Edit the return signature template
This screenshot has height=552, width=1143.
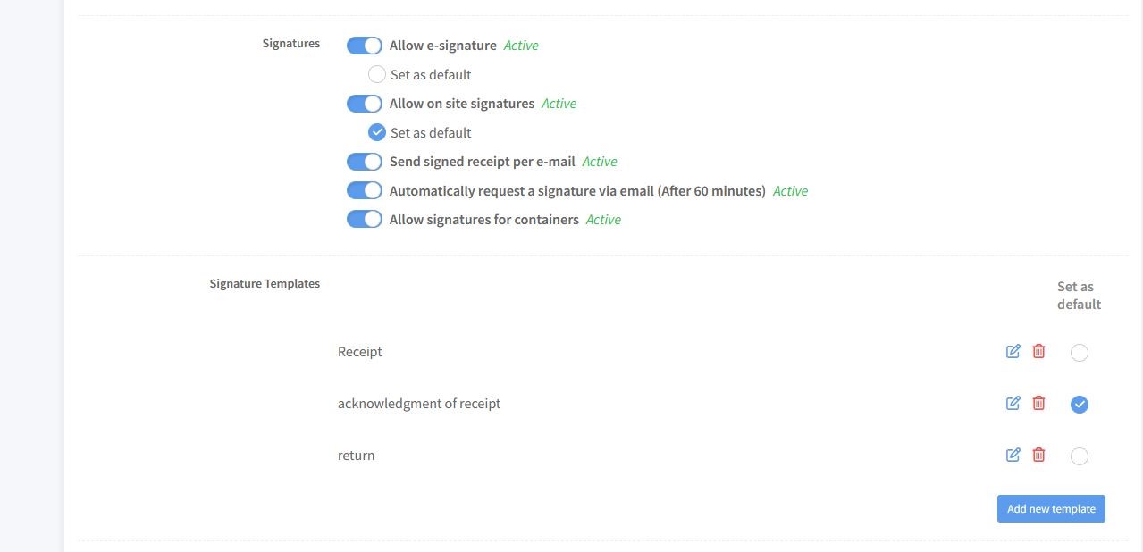pyautogui.click(x=1013, y=456)
